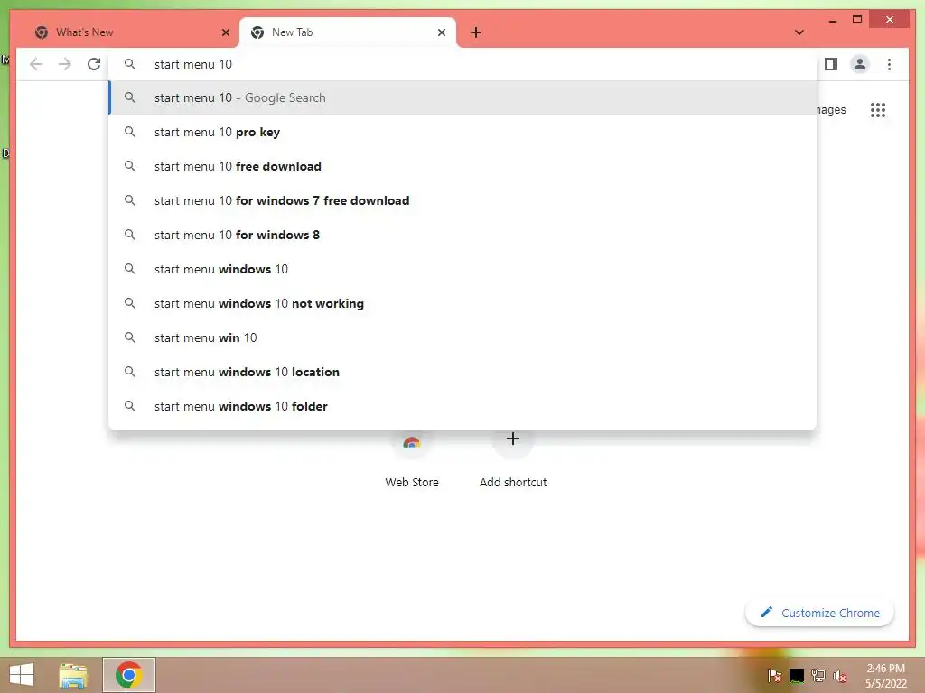Viewport: 925px width, 693px height.
Task: Open the side panel icon
Action: [831, 64]
